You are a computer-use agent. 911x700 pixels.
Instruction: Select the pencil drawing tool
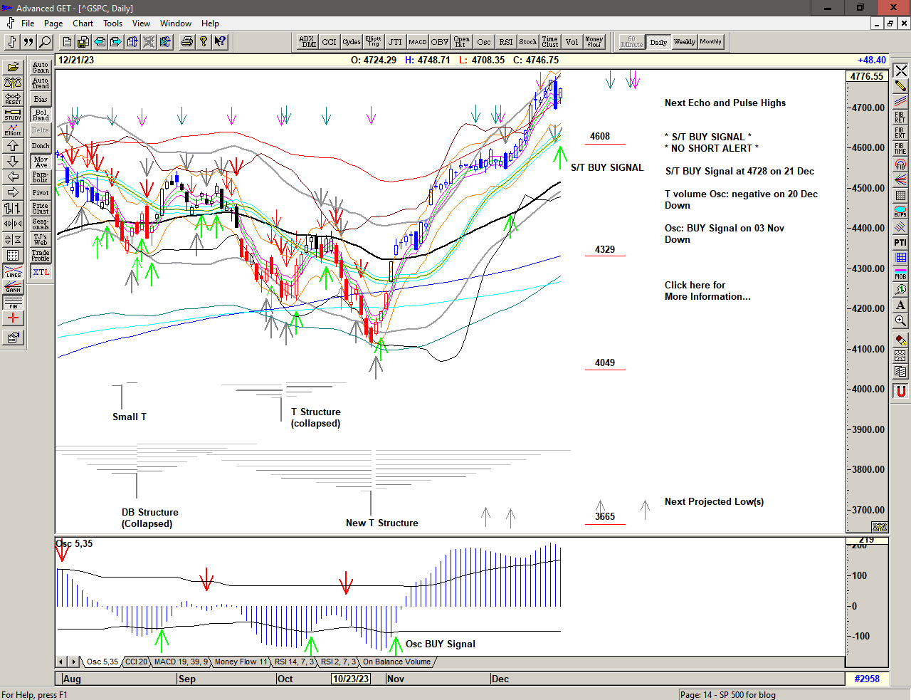click(900, 86)
